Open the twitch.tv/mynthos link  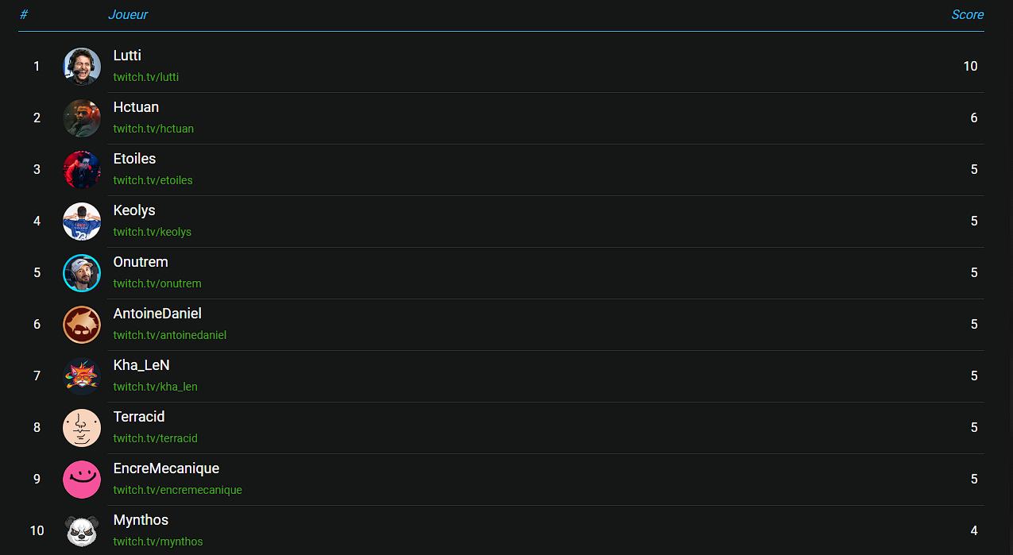(x=157, y=542)
